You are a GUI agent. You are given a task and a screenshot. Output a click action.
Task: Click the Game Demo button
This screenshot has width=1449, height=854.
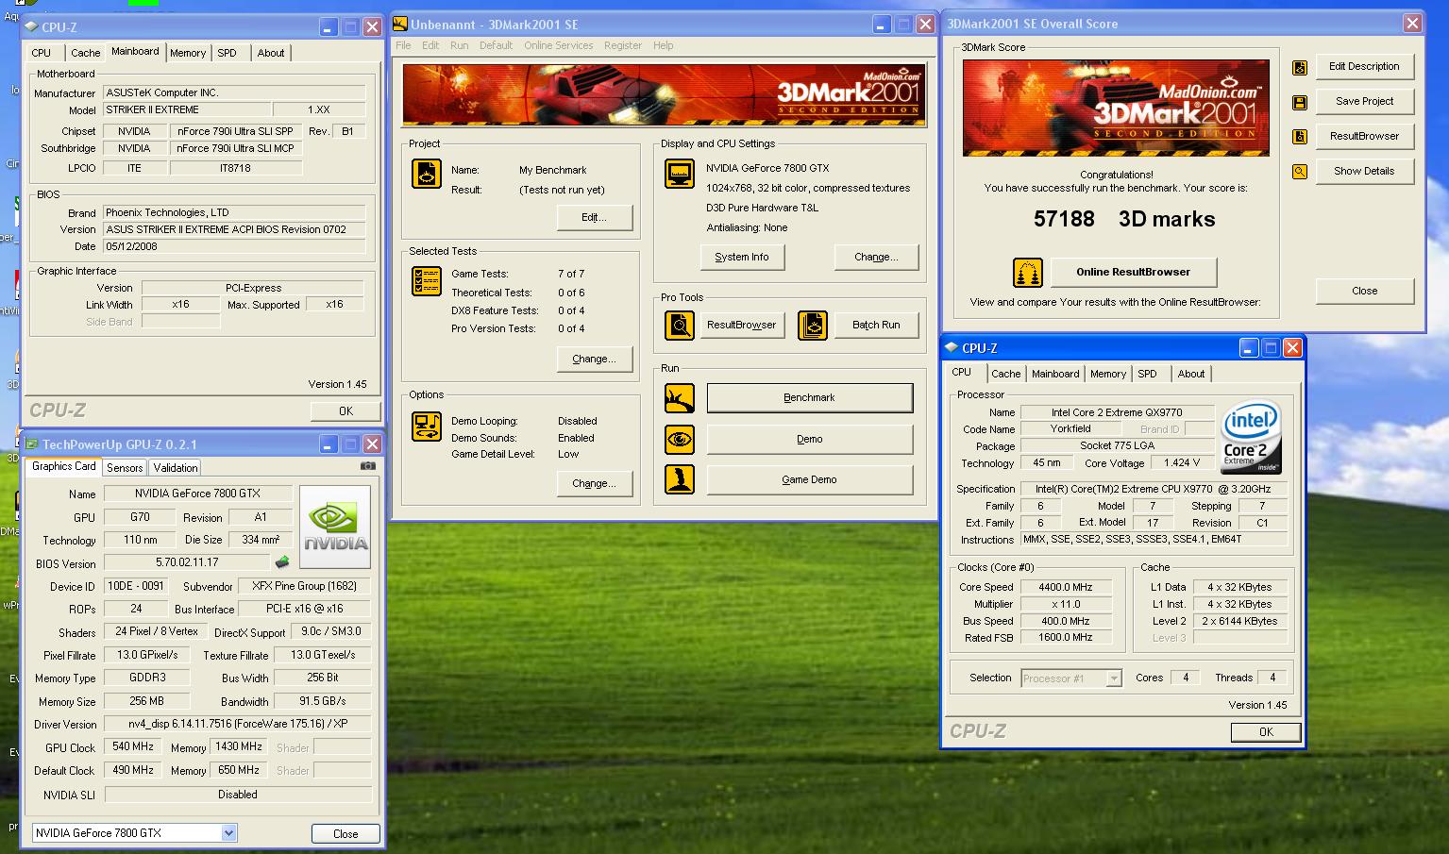[x=810, y=479]
